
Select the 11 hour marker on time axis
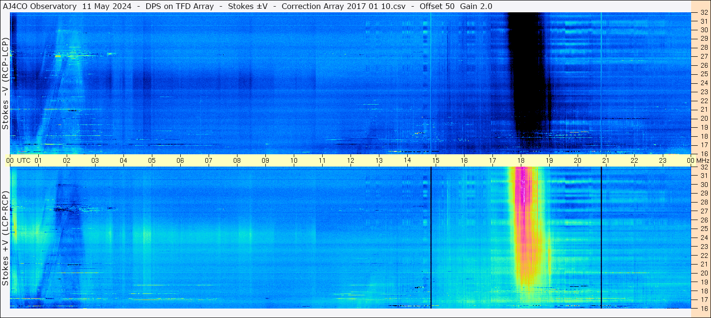322,161
